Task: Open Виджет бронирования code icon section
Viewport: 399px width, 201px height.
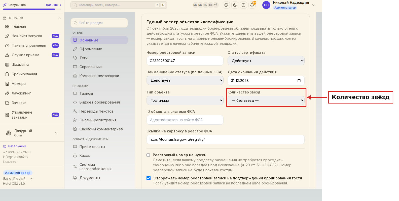Action: (x=99, y=102)
